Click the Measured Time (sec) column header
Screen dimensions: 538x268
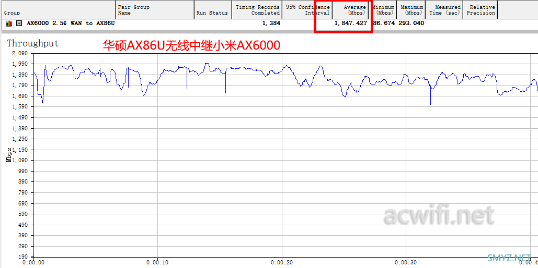click(x=444, y=10)
